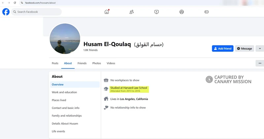Click the 1.8K friends link
This screenshot has width=264, height=139.
click(x=90, y=50)
